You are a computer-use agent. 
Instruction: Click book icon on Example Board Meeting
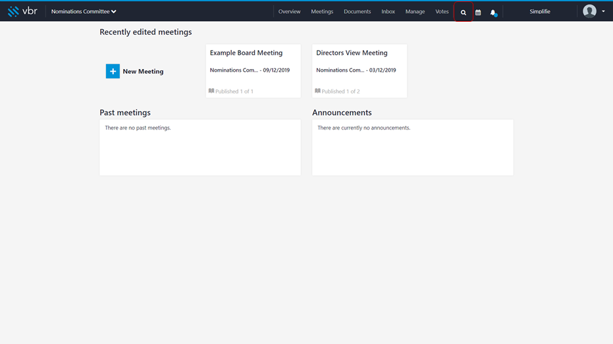click(211, 91)
